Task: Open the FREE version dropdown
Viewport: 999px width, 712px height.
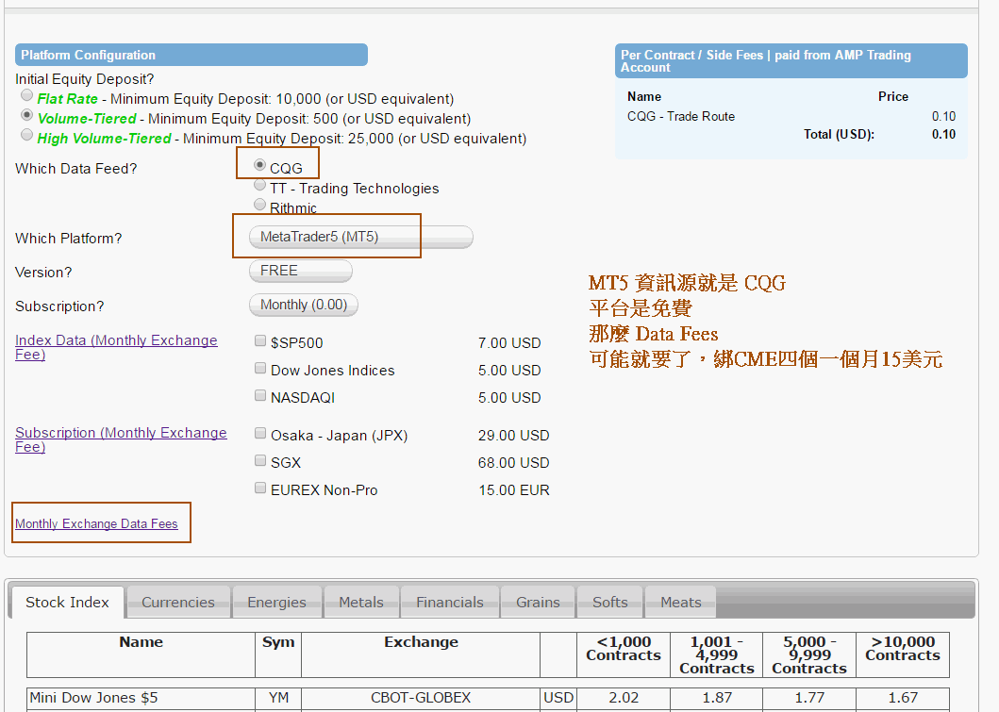Action: (301, 271)
